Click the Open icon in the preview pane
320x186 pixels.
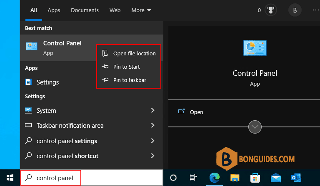point(181,111)
